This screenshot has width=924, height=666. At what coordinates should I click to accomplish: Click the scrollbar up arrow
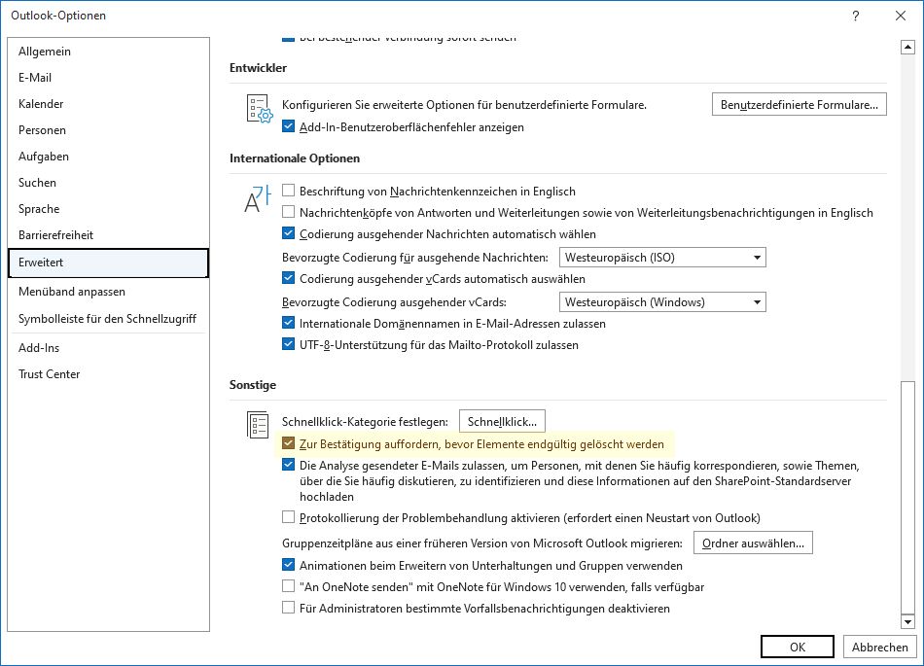[908, 47]
